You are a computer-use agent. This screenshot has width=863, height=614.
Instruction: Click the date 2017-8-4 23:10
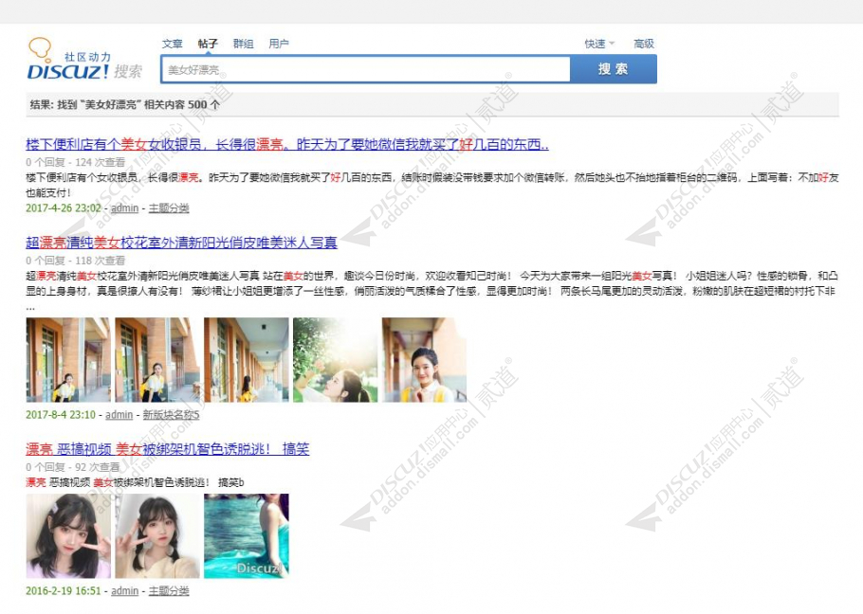click(61, 414)
